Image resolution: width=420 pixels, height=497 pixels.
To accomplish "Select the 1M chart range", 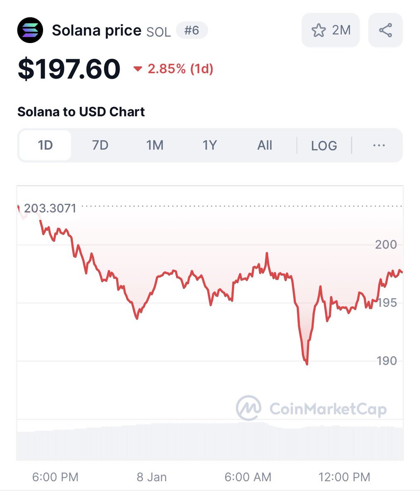I will point(155,145).
